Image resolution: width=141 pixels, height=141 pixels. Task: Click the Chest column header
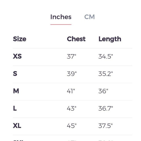[x=76, y=39]
